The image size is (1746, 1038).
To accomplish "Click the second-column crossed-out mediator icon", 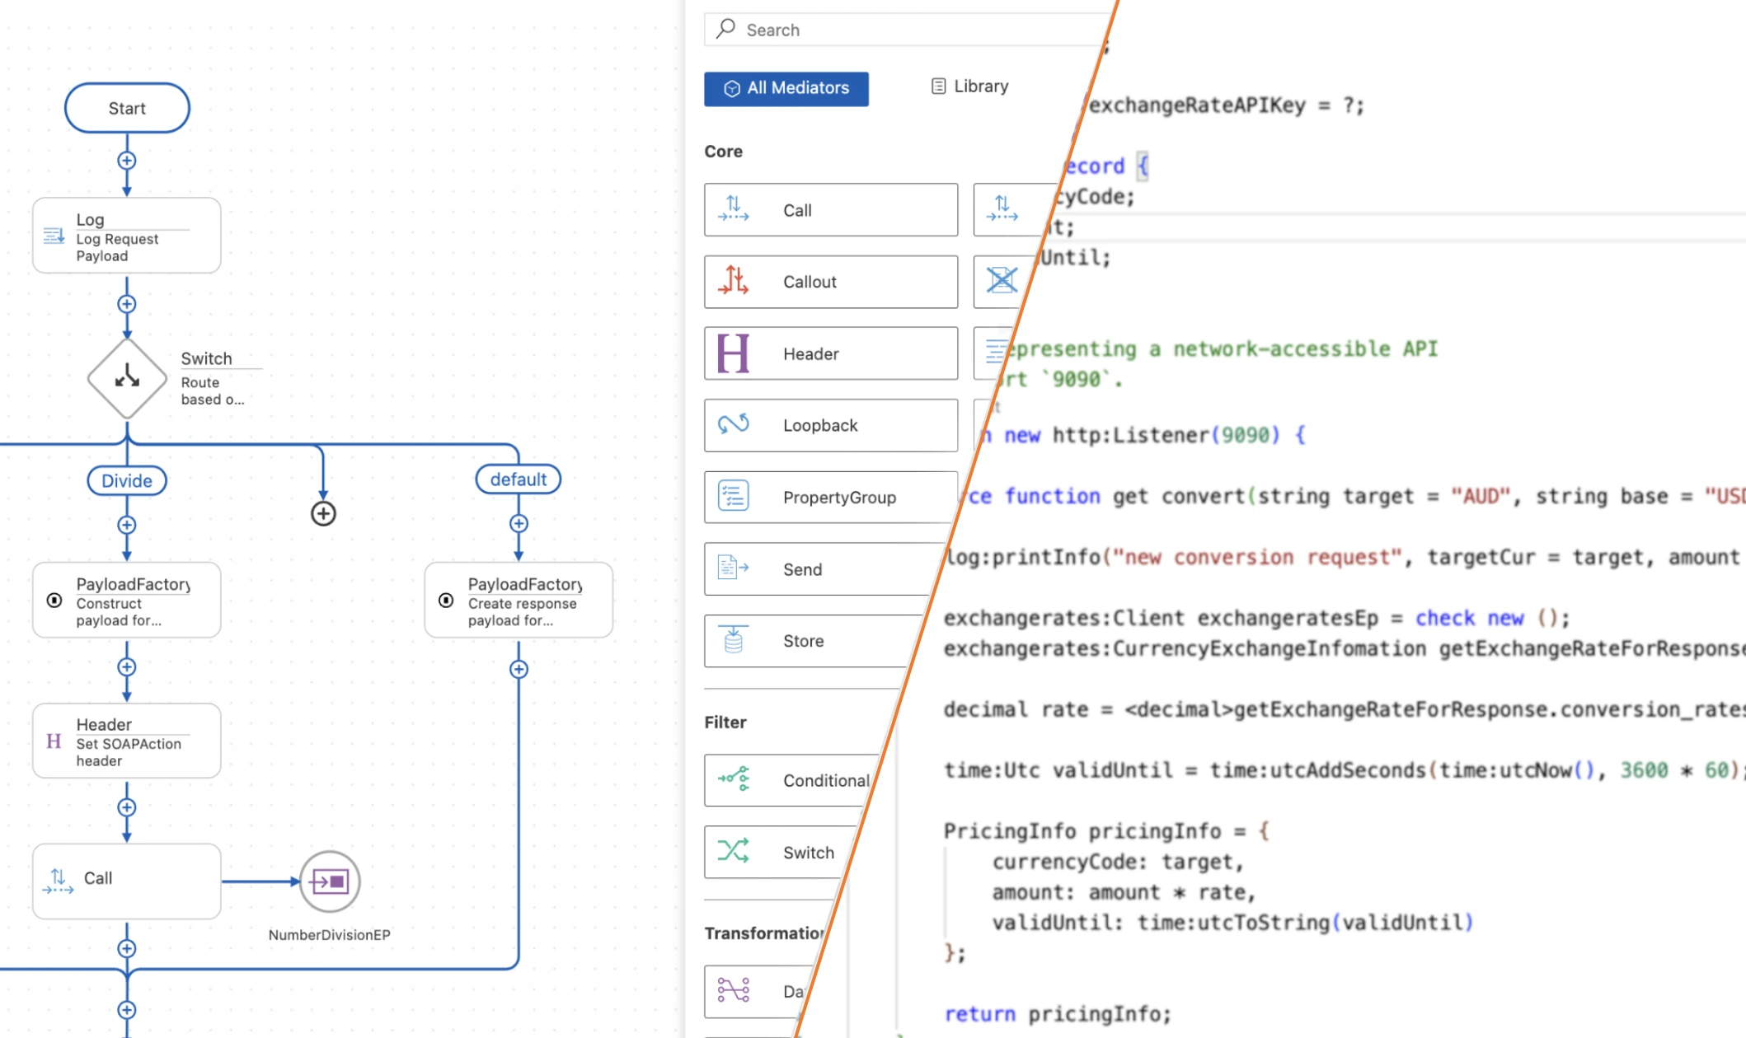I will 1002,281.
